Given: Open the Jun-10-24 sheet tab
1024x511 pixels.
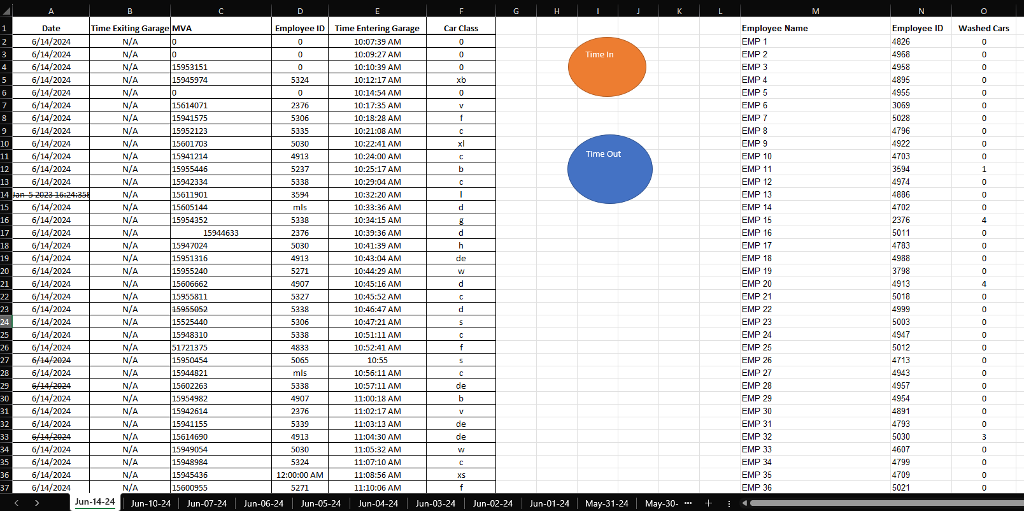Looking at the screenshot, I should tap(151, 503).
